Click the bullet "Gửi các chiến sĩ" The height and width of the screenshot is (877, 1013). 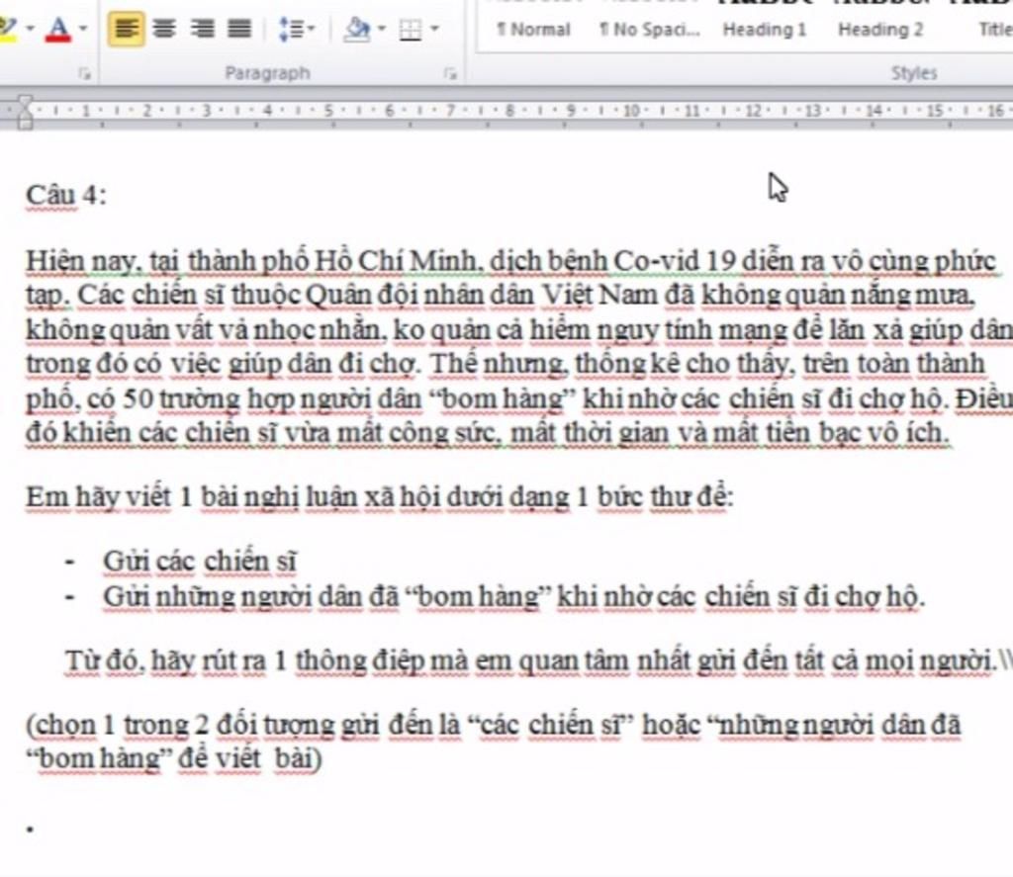click(x=200, y=561)
